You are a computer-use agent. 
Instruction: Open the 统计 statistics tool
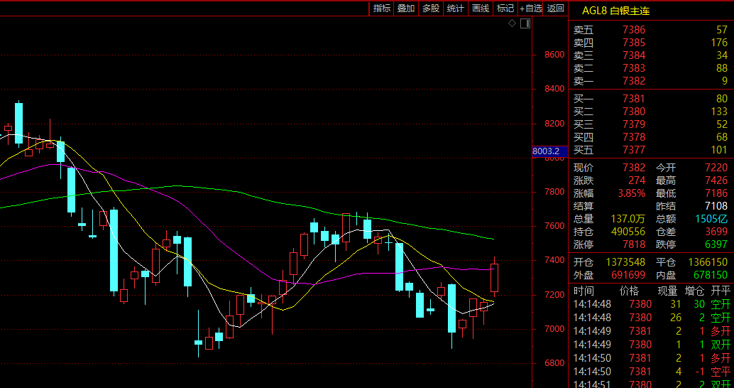[456, 9]
